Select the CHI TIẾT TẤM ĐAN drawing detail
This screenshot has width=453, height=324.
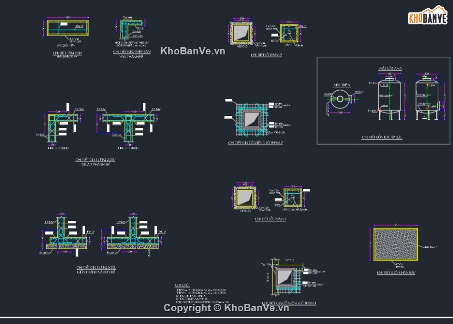(x=68, y=29)
